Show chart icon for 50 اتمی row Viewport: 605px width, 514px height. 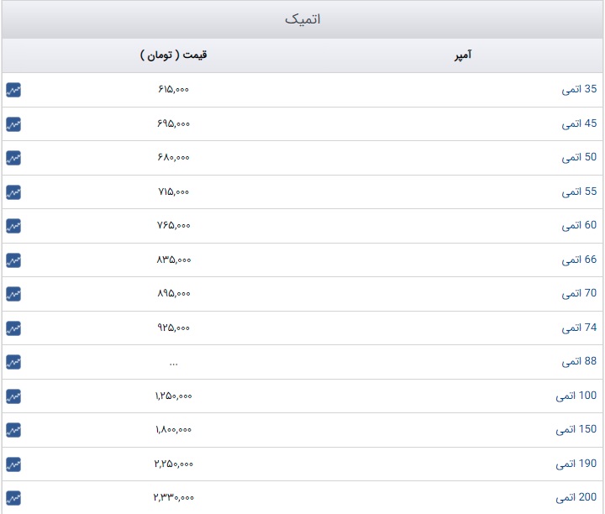click(13, 158)
